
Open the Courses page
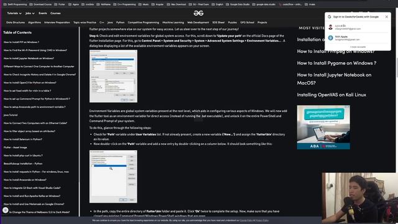(55, 13)
